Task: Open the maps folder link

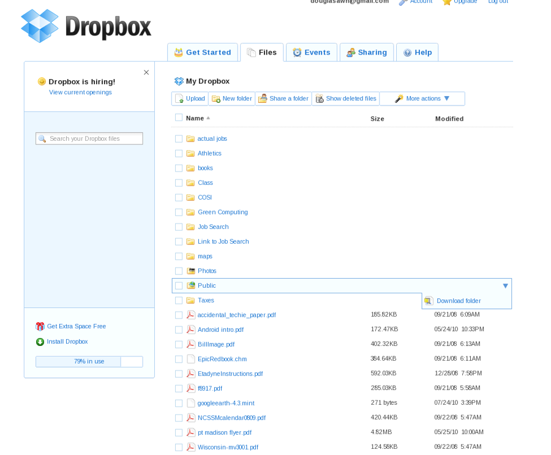Action: 205,257
